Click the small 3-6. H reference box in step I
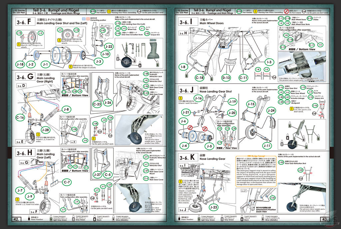The width and height of the screenshot is (341, 229). tap(183, 33)
